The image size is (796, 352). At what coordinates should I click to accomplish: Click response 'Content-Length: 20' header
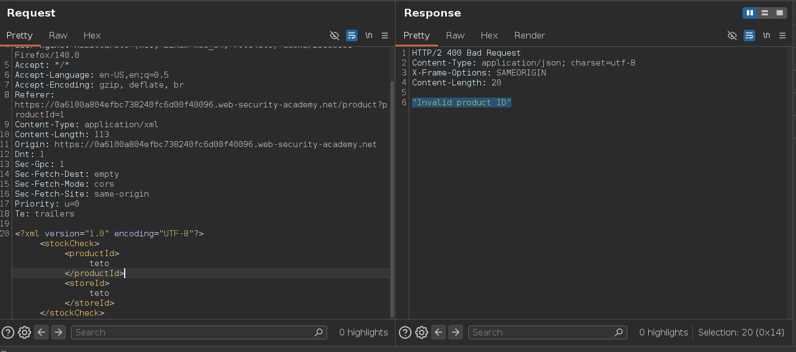457,83
